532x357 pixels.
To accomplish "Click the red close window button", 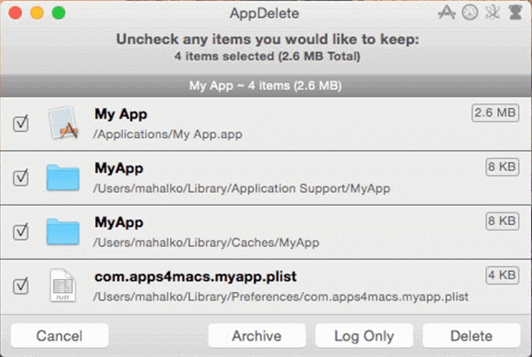I will [x=16, y=13].
